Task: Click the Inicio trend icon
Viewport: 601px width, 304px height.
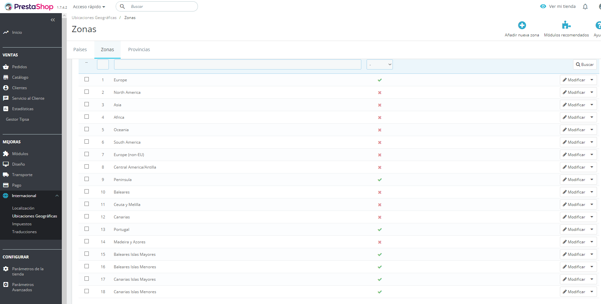Action: tap(6, 32)
